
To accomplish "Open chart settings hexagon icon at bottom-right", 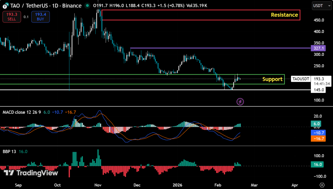I will (x=322, y=185).
